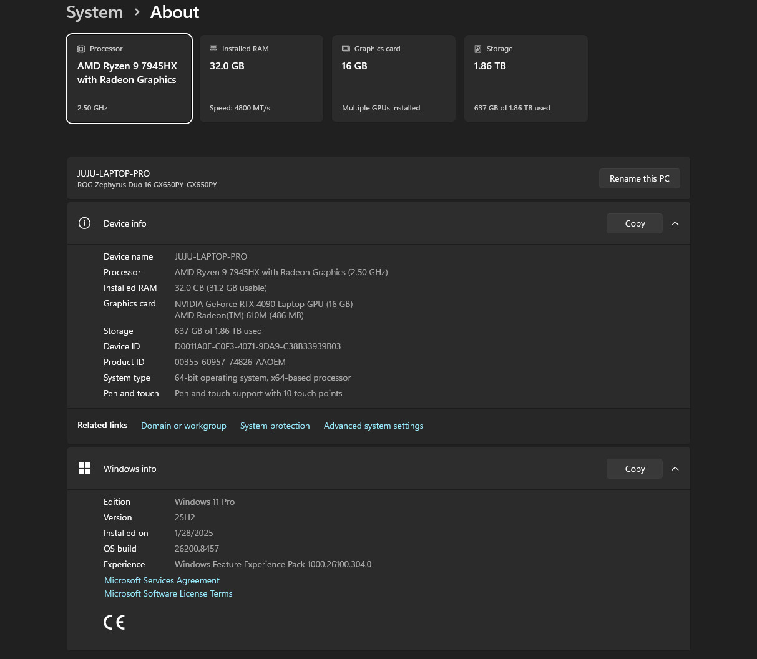Open Advanced system settings link

coord(374,426)
